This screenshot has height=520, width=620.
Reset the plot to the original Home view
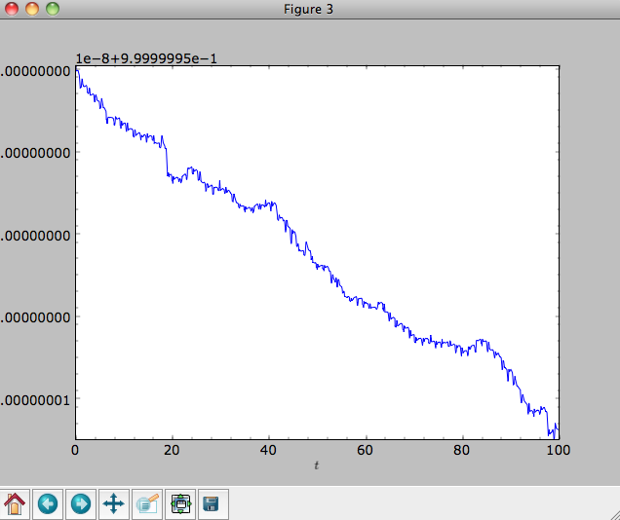pos(15,504)
